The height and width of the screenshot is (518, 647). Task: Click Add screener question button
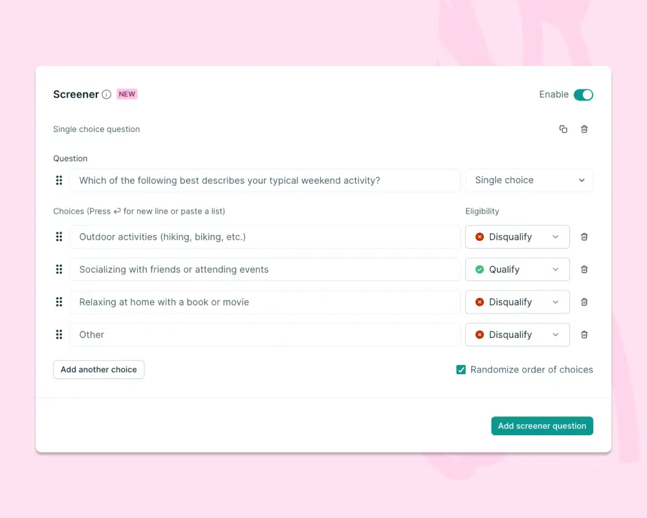[542, 425]
